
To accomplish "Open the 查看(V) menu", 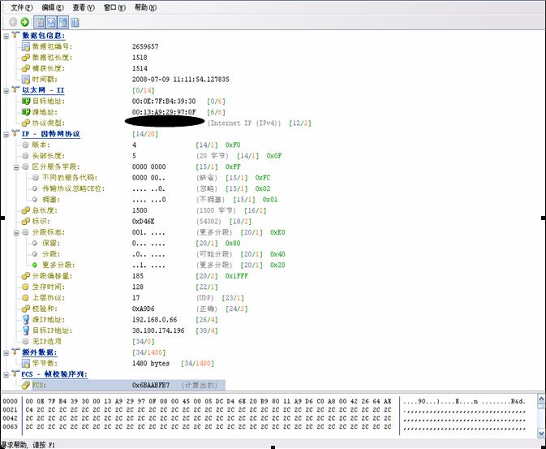I will [x=84, y=7].
